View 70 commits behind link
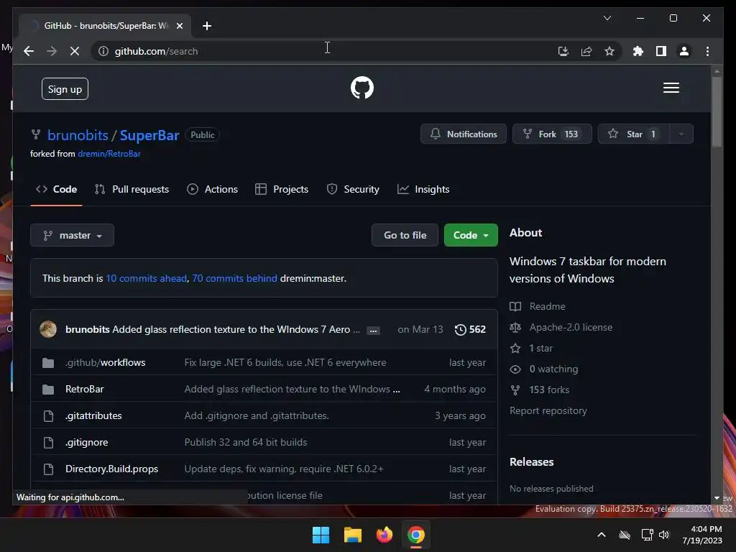This screenshot has height=552, width=736. click(234, 278)
